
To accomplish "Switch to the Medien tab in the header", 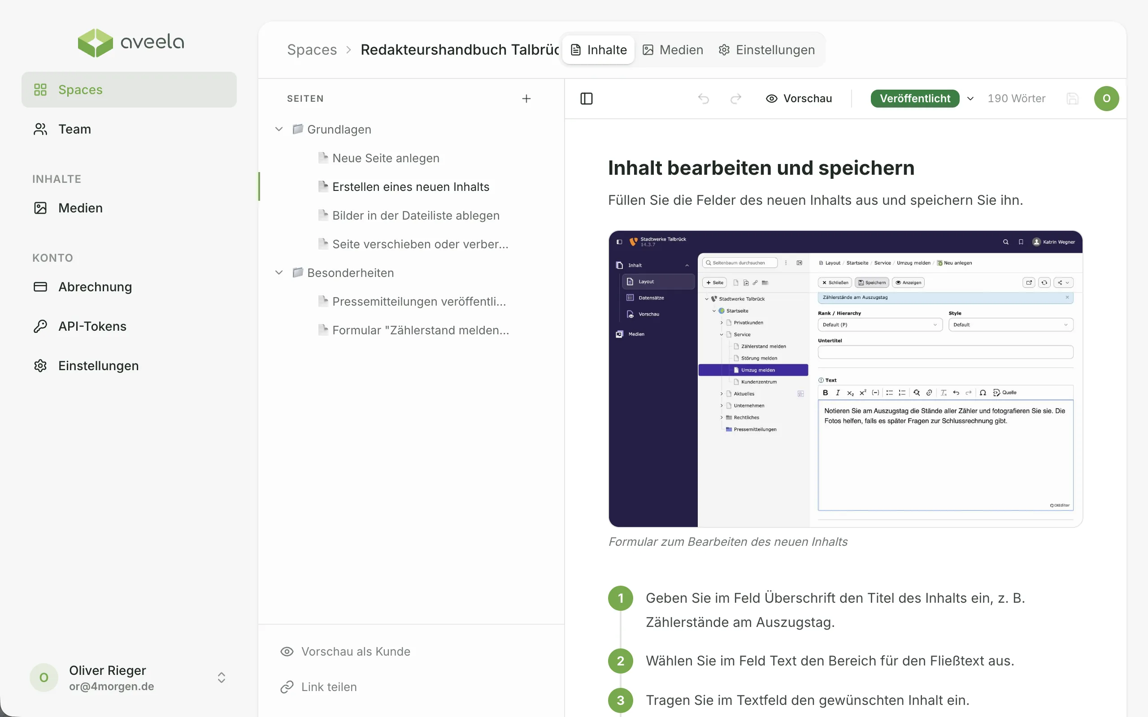I will point(673,50).
